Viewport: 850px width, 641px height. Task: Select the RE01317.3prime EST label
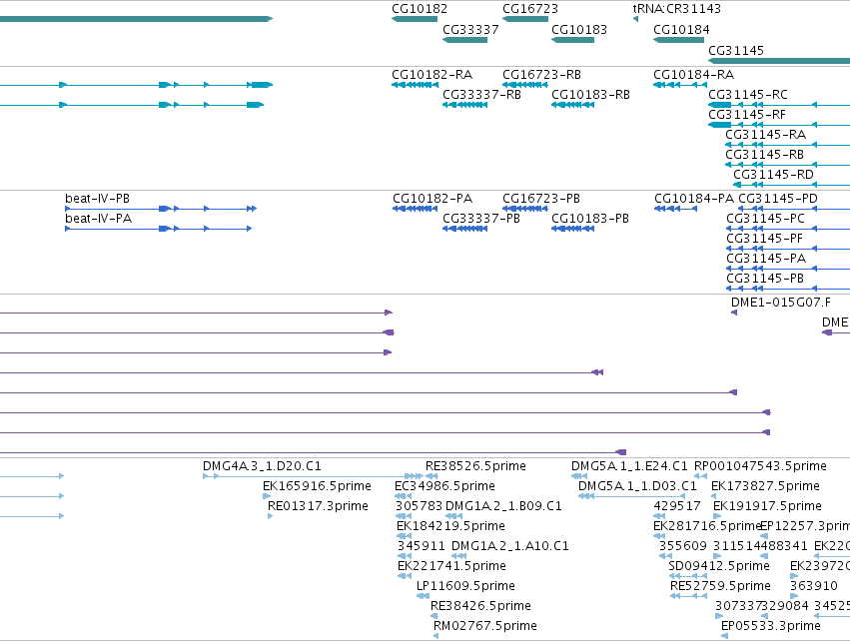(x=318, y=506)
